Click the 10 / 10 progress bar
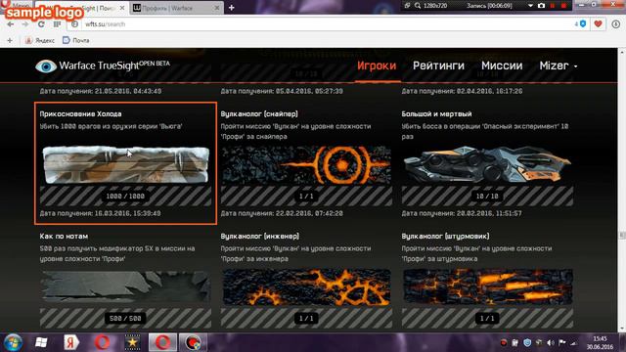This screenshot has height=352, width=626. tap(487, 196)
